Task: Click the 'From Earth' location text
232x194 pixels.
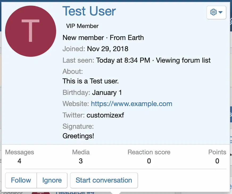Action: click(x=127, y=38)
